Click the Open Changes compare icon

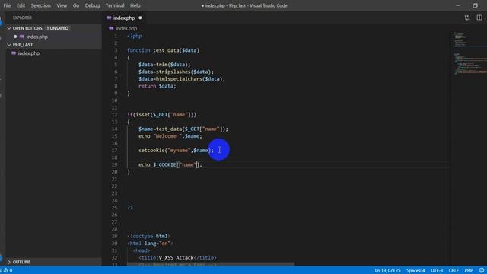click(467, 18)
